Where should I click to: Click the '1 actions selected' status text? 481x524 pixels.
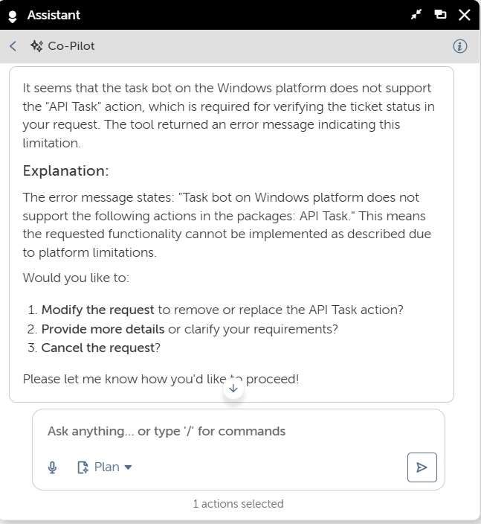(239, 504)
